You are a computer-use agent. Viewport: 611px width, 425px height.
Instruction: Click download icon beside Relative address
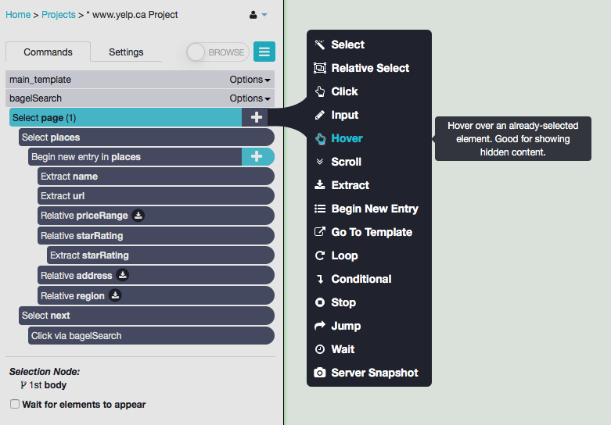[122, 275]
